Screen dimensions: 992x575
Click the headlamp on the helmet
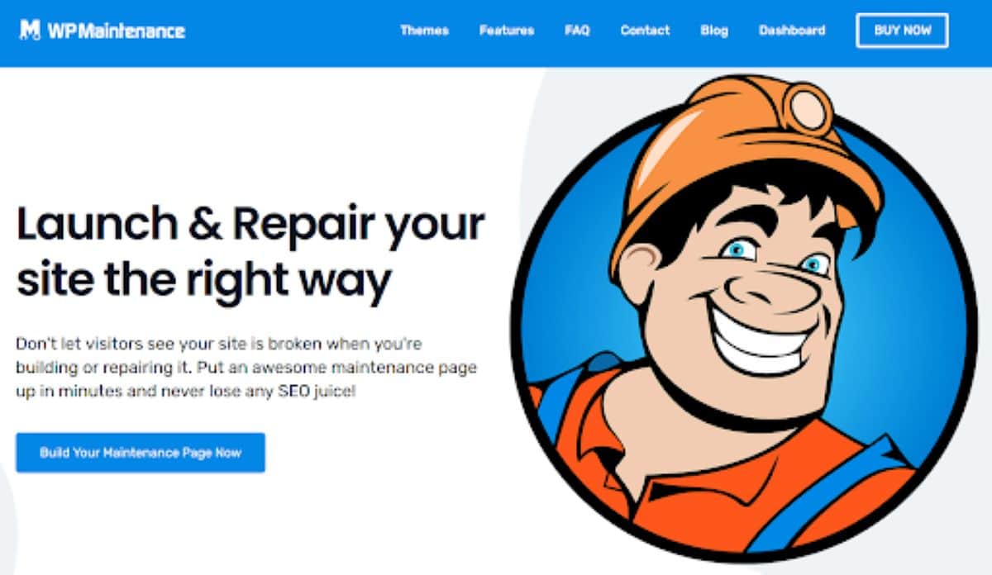[807, 107]
